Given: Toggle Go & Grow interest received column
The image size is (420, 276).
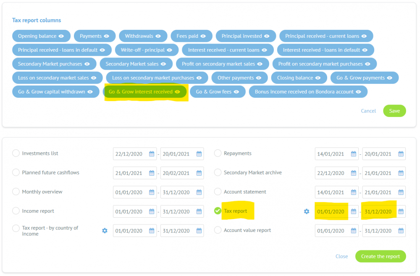Looking at the screenshot, I should (x=177, y=92).
